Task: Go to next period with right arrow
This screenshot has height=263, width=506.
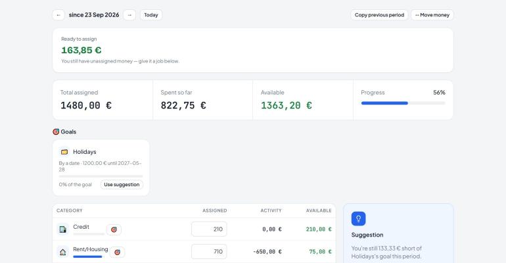Action: (x=129, y=15)
